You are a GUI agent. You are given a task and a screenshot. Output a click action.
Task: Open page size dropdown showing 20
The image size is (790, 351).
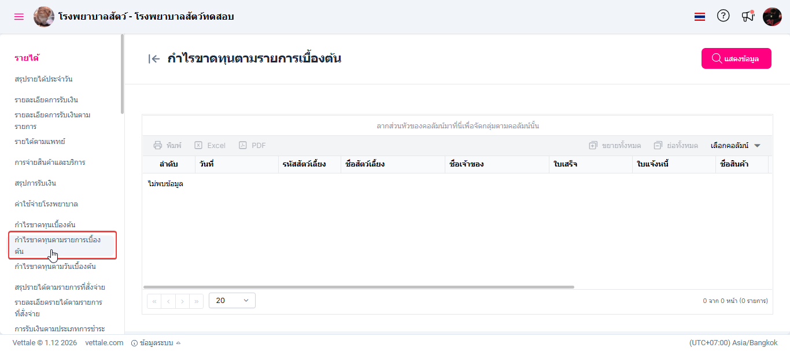tap(232, 301)
